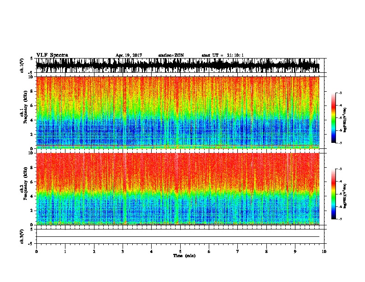Click the "ch.1(V)" axis label
365x282 pixels.
point(22,65)
